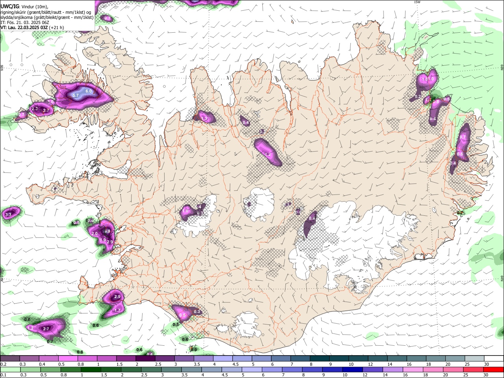
Task: Select dark green swatch labeled 1 in lower row
Action: point(91,369)
